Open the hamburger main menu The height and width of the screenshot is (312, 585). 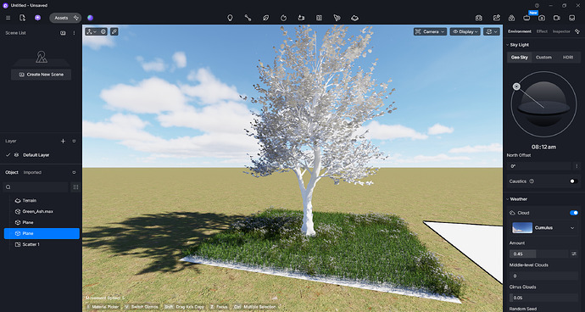pyautogui.click(x=8, y=18)
